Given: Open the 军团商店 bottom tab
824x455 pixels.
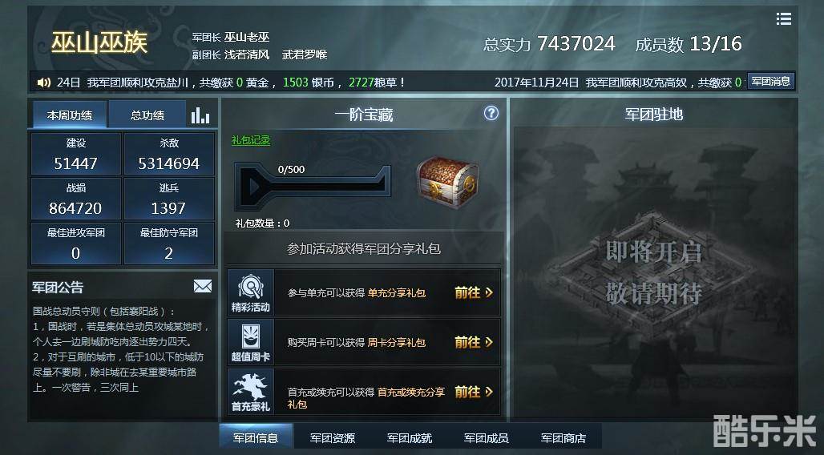Looking at the screenshot, I should click(563, 437).
